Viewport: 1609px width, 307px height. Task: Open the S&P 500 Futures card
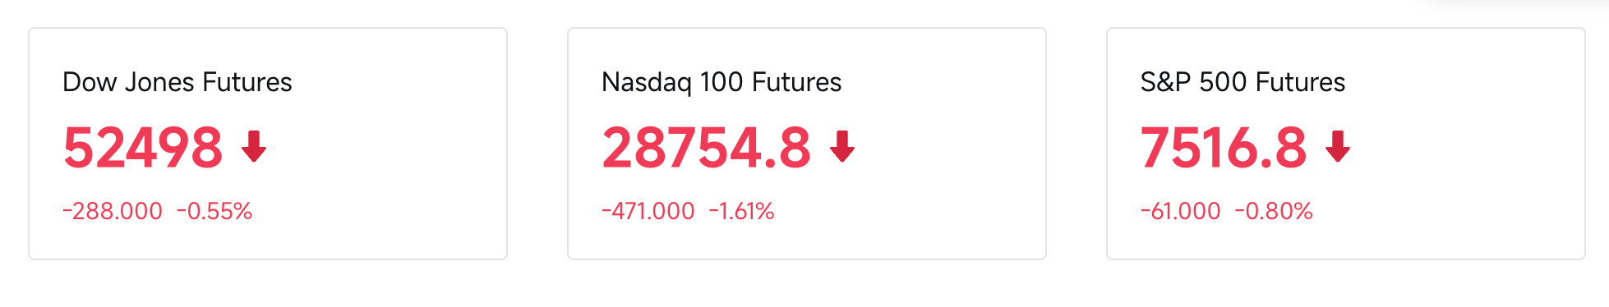point(1346,144)
